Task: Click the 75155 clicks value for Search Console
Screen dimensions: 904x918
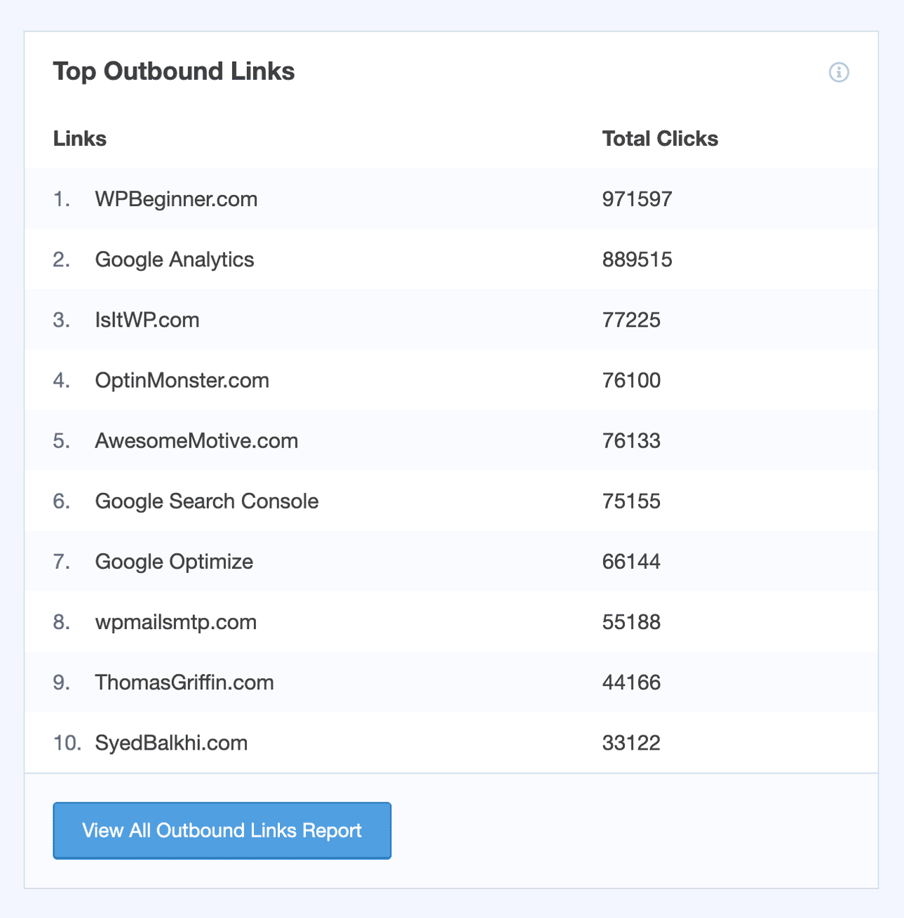Action: pos(631,501)
